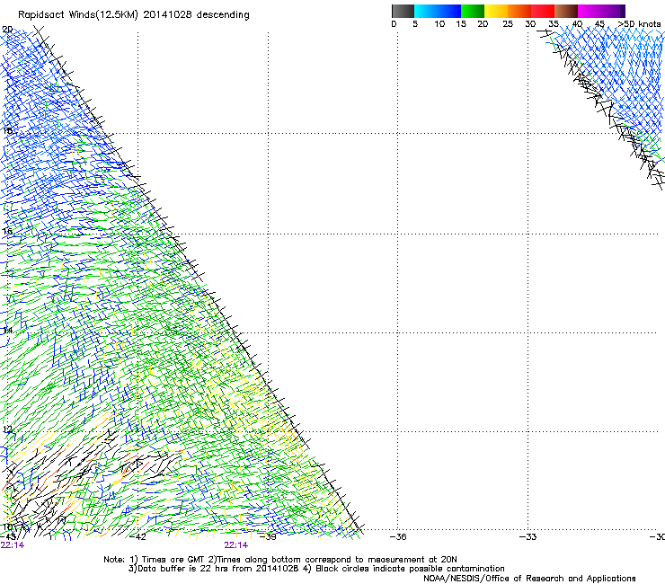Click the longitude '-39' axis label

point(268,537)
